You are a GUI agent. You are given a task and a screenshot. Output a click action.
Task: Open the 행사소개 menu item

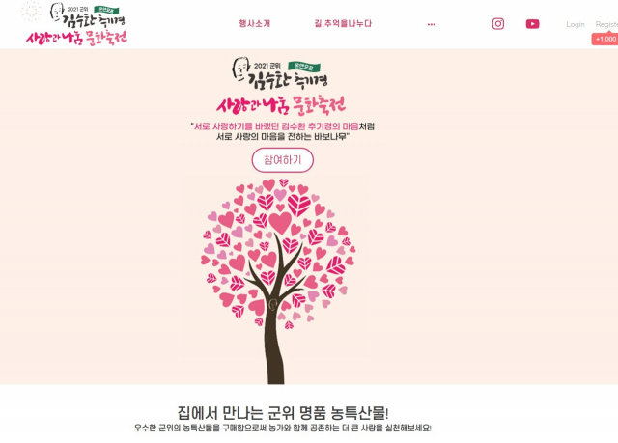255,23
